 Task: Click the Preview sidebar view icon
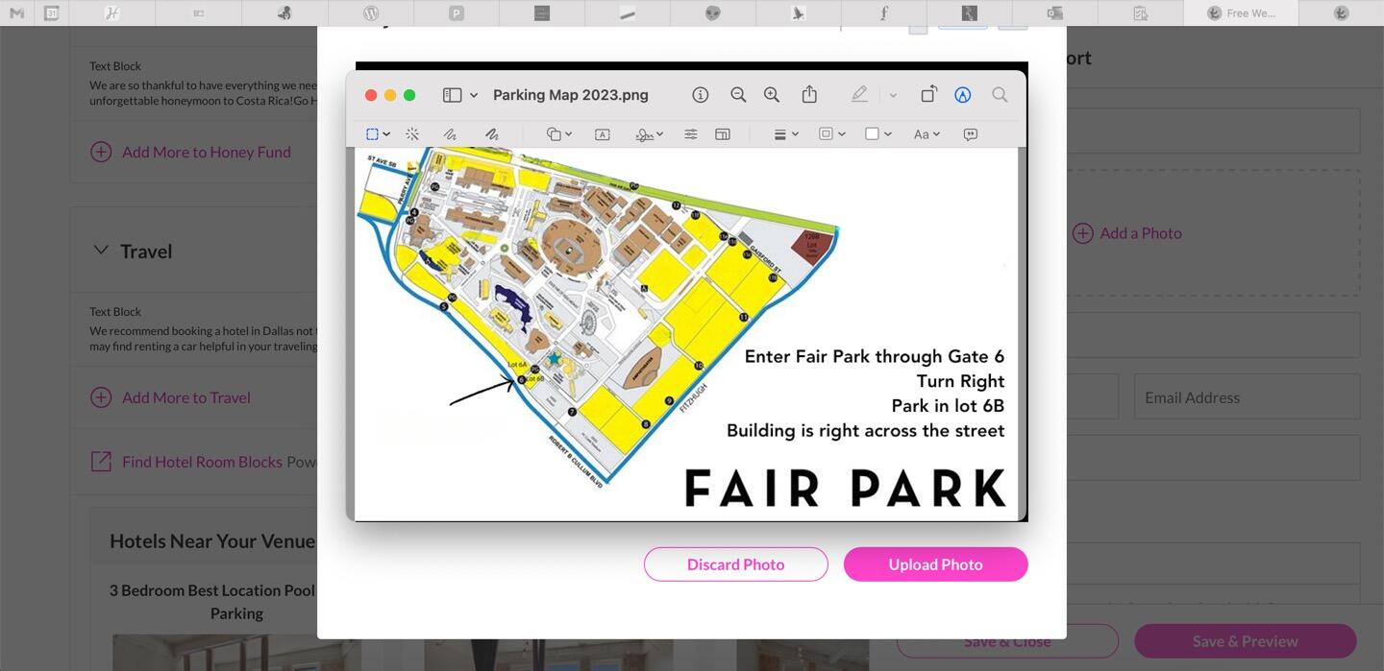[x=452, y=95]
